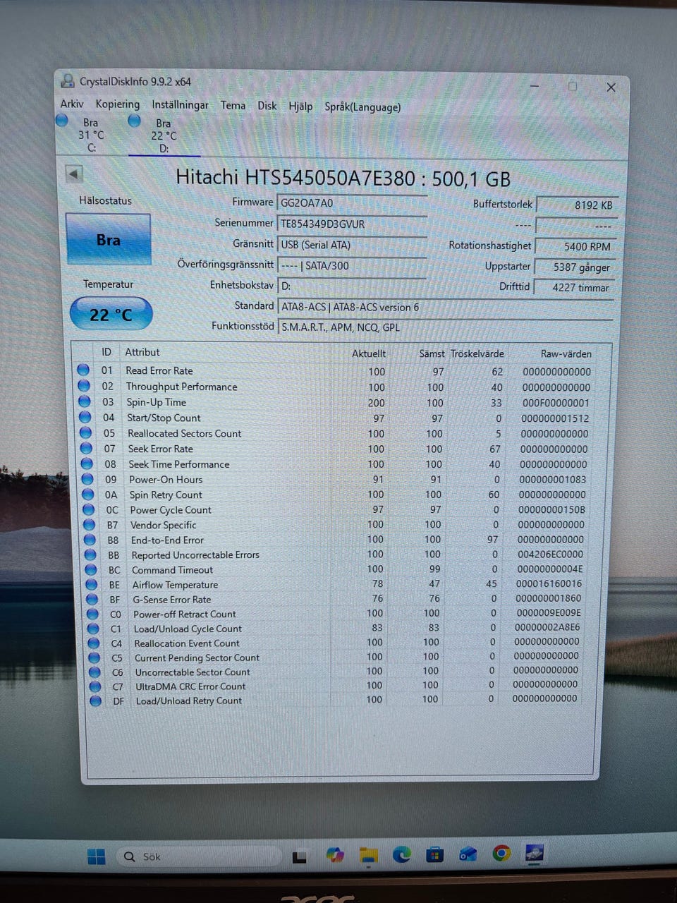The width and height of the screenshot is (677, 903).
Task: Open Outlook from the taskbar
Action: tap(468, 854)
